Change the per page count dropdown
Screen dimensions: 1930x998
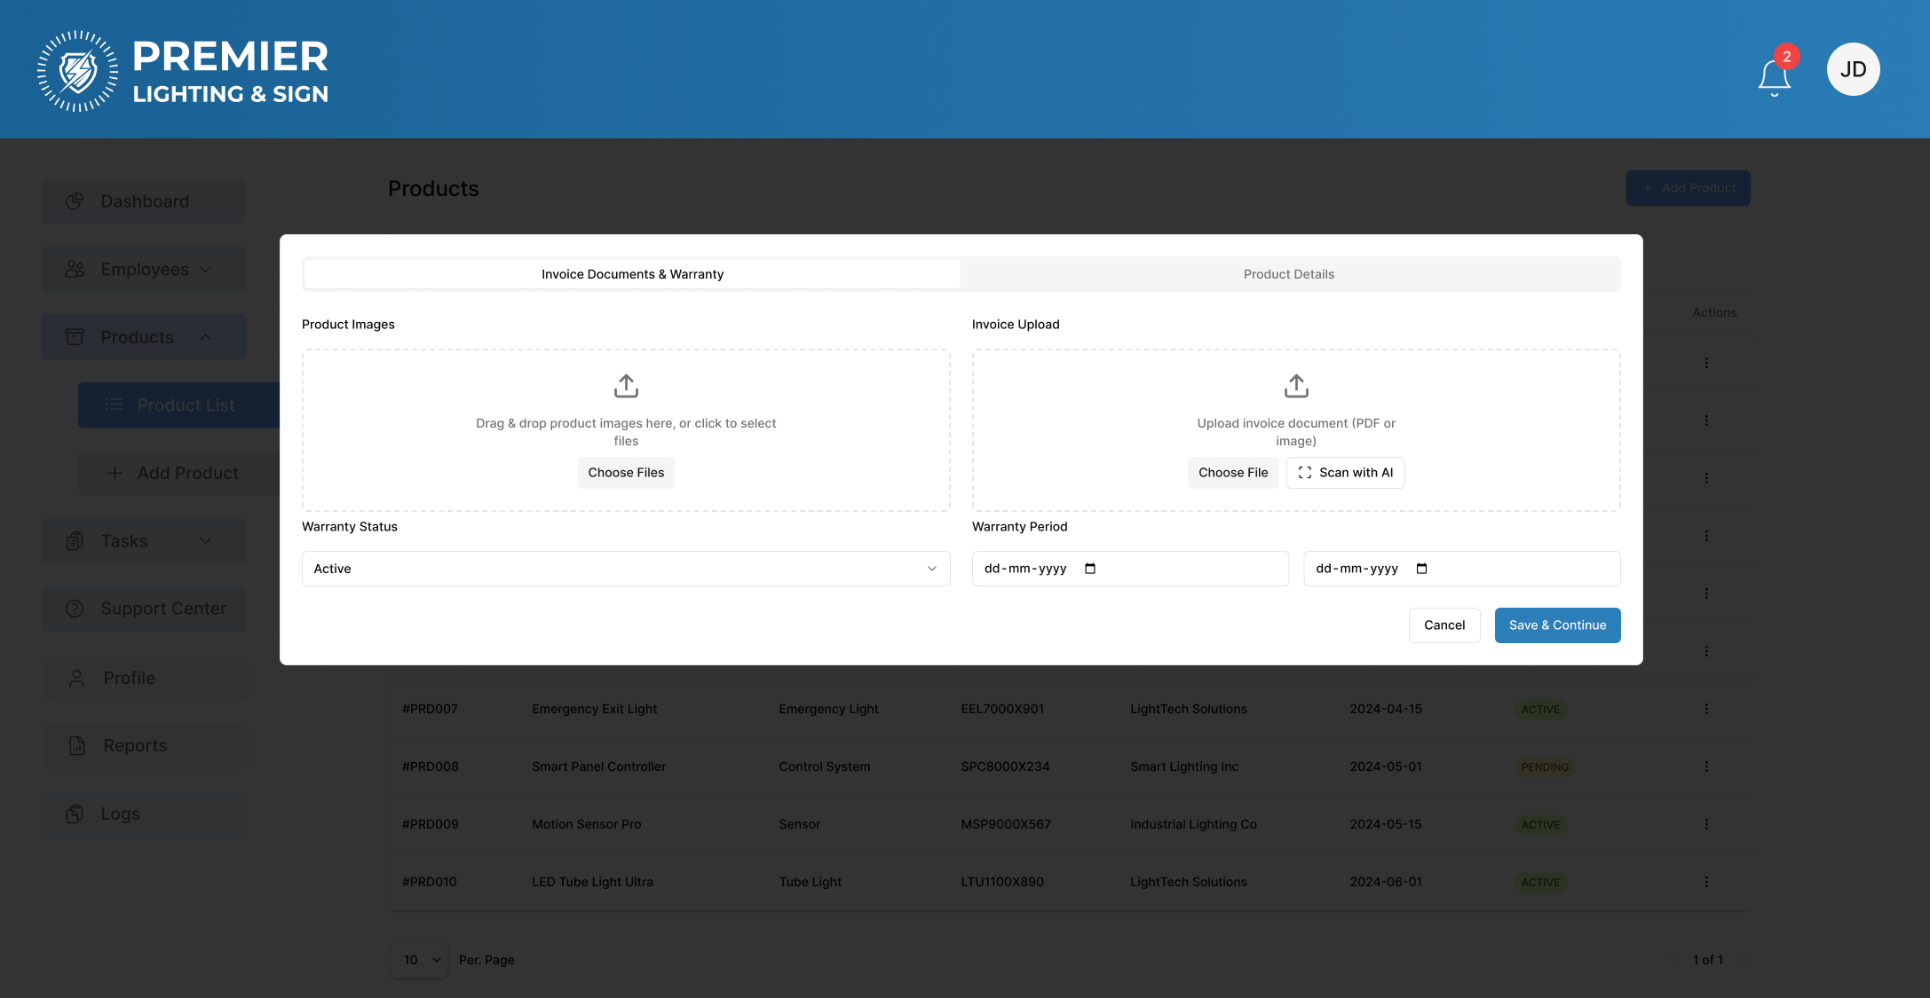419,960
